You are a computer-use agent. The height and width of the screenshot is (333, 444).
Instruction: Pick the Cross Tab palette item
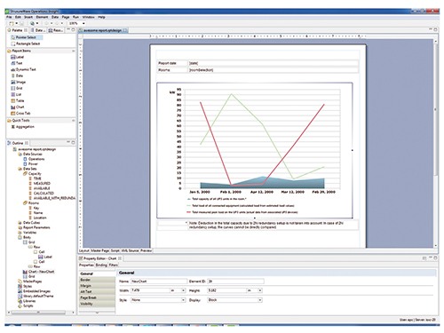point(20,114)
